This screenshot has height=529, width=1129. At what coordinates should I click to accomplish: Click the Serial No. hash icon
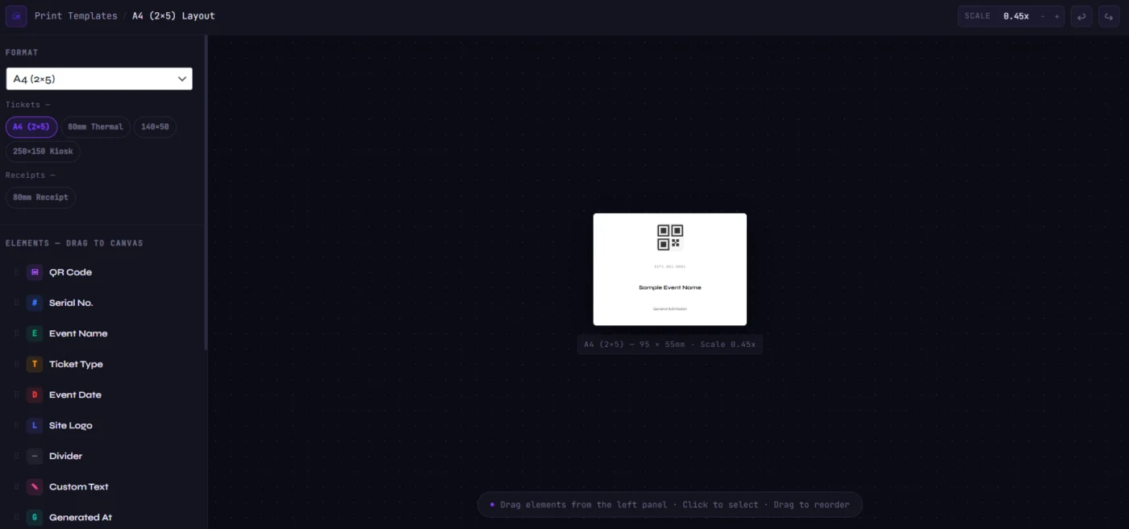pyautogui.click(x=35, y=303)
